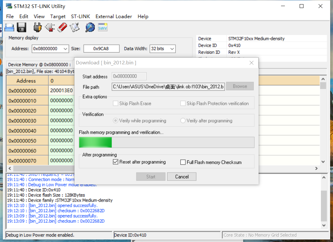This screenshot has width=333, height=242.
Task: Click memory grid scroll right arrow
Action: tap(316, 168)
